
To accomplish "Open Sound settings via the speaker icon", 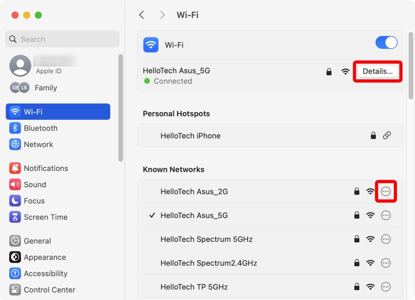I will tap(15, 184).
